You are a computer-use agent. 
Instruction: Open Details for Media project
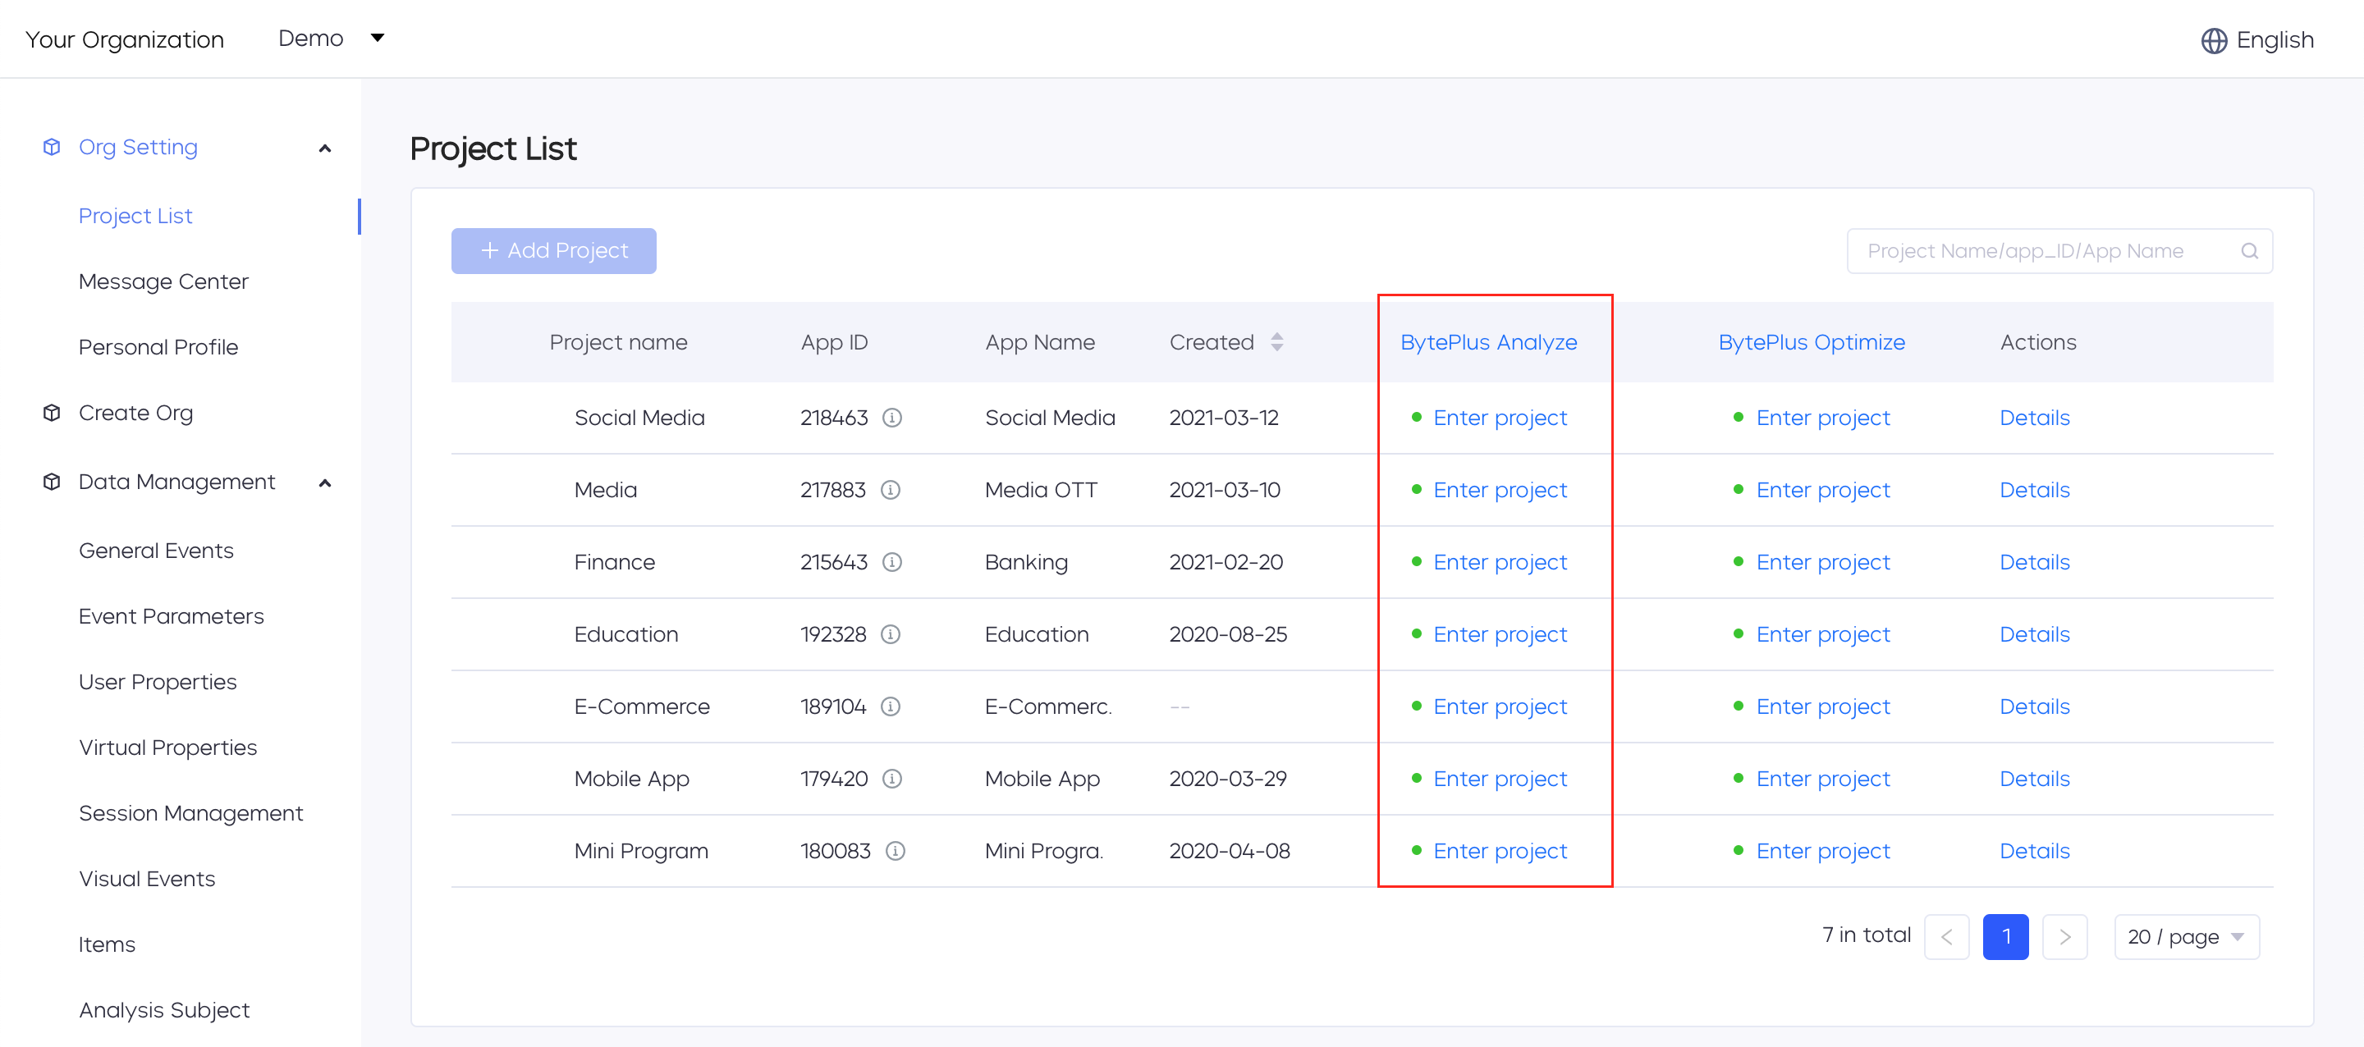point(2035,490)
